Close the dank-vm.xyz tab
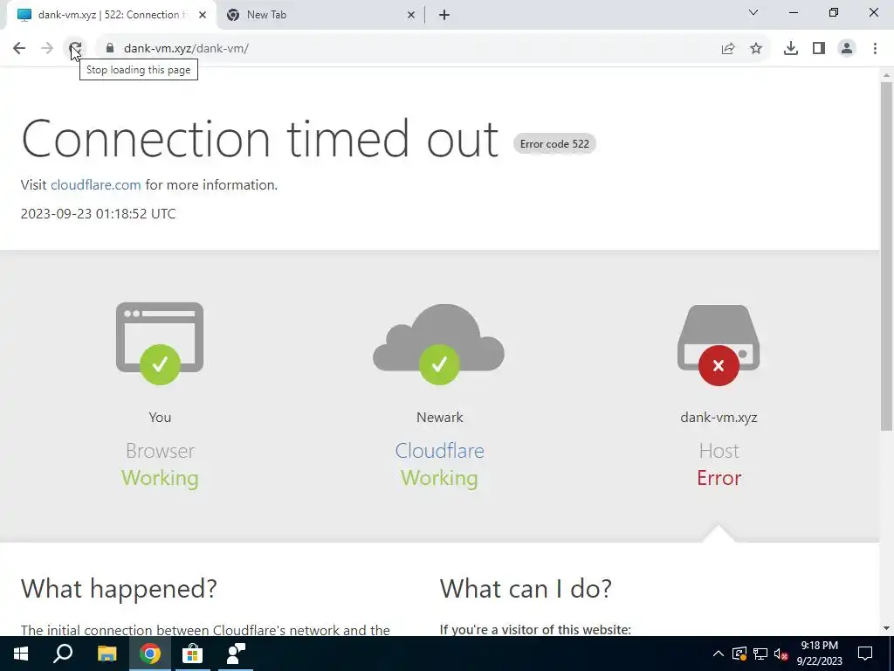 pyautogui.click(x=203, y=16)
